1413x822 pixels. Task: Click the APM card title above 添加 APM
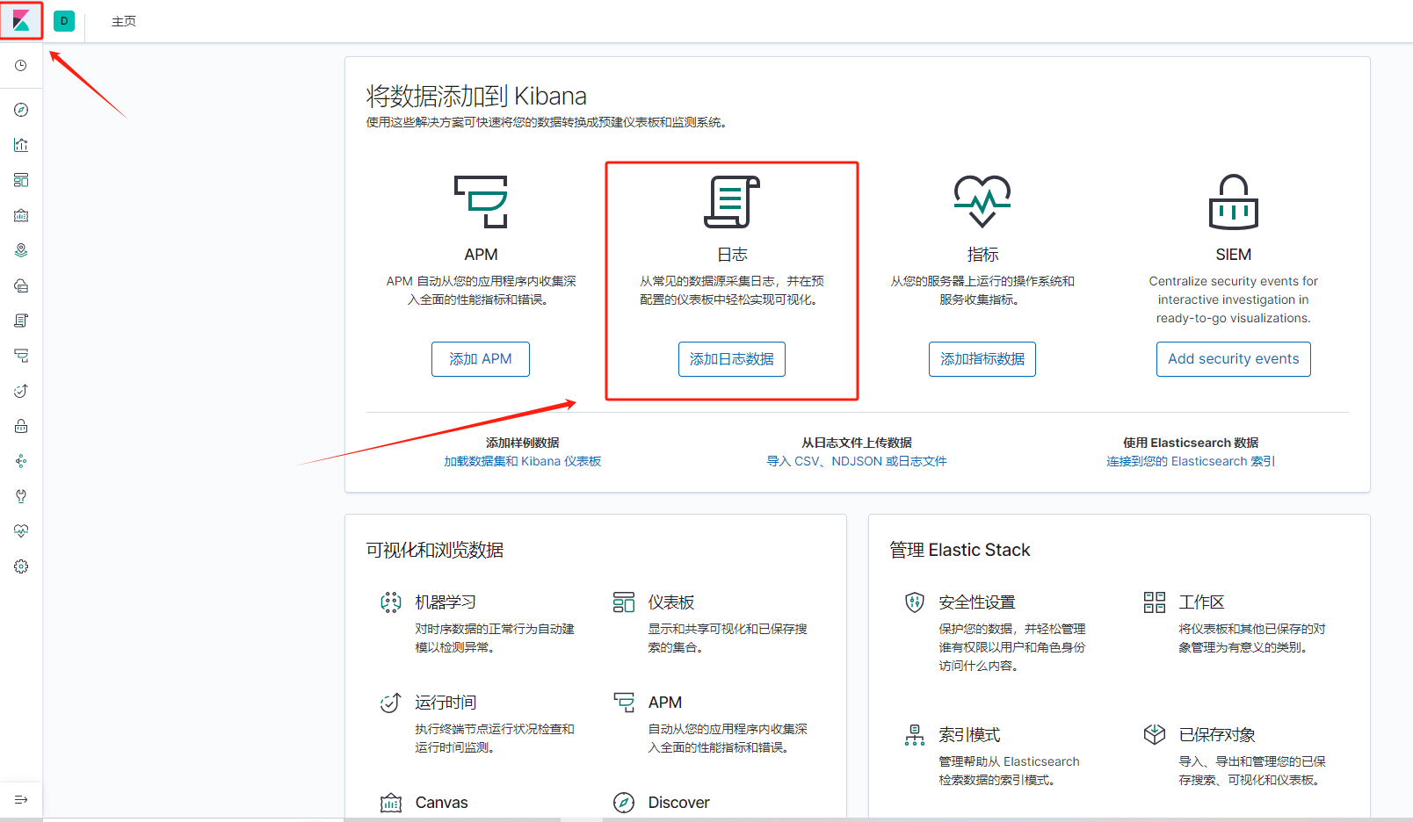pos(481,255)
